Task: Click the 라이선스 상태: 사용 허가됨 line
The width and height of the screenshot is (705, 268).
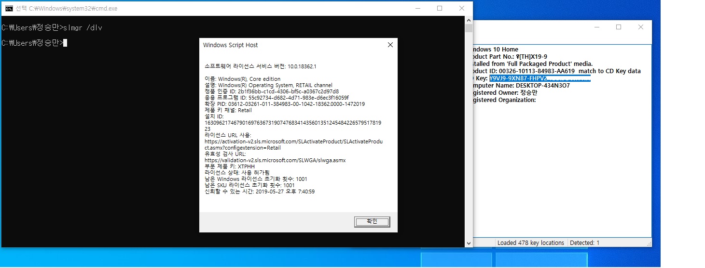Action: click(x=237, y=172)
